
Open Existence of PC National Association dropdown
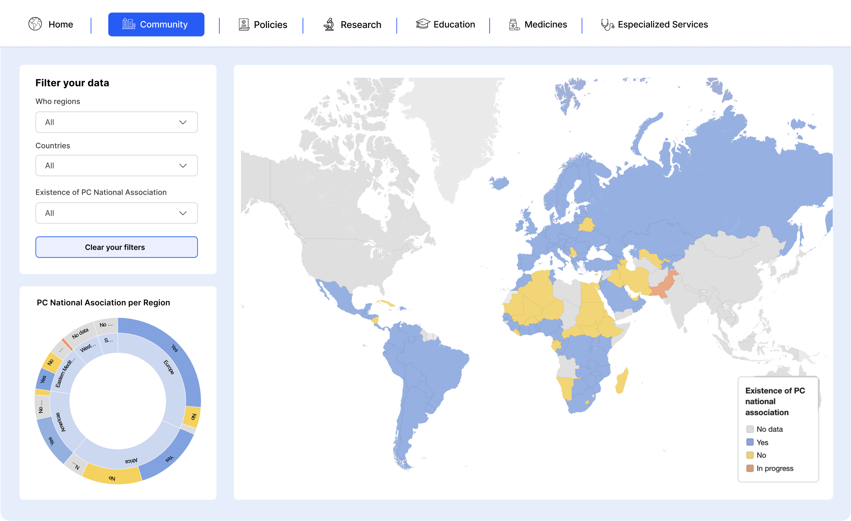pos(117,213)
